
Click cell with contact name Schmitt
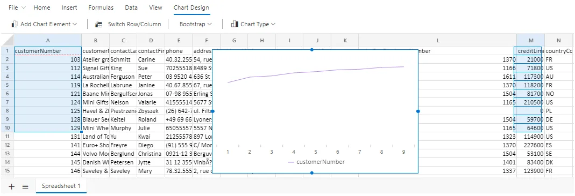[123, 59]
